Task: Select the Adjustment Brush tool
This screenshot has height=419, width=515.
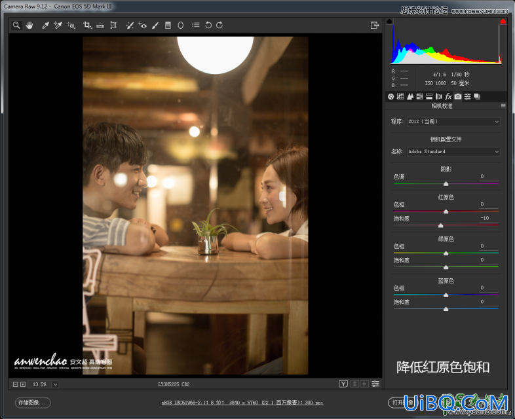Action: (155, 26)
